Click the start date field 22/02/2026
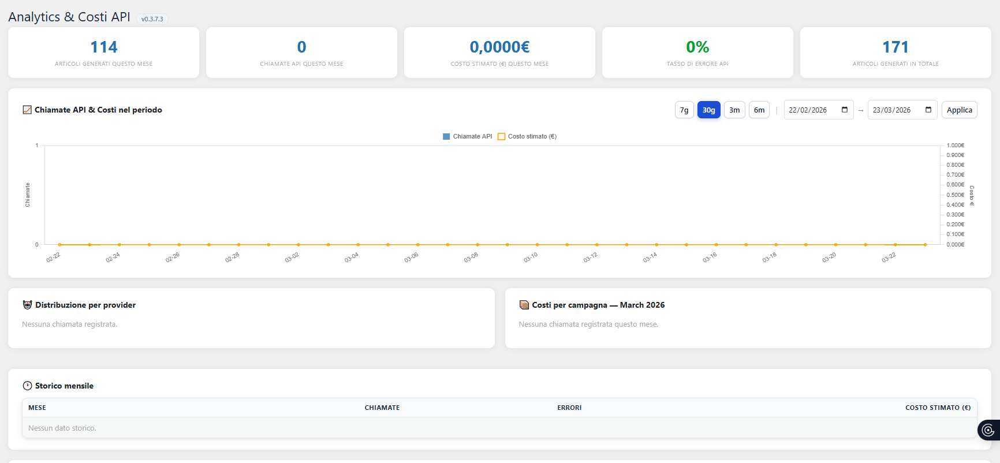Screen dimensions: 1000x463 click(819, 110)
